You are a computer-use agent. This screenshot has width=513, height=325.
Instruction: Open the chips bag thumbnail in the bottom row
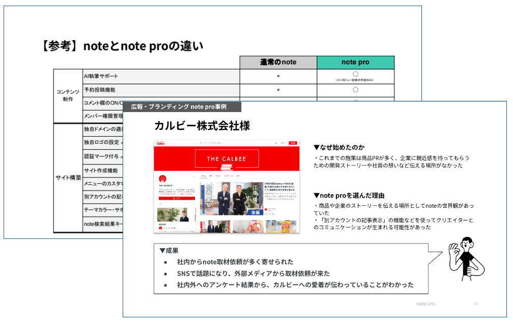[x=281, y=226]
